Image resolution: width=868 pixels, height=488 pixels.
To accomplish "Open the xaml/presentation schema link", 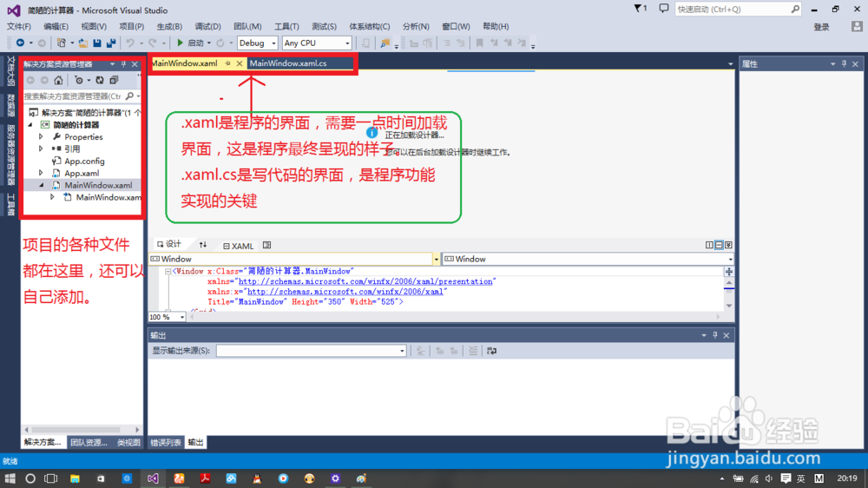I will [365, 281].
